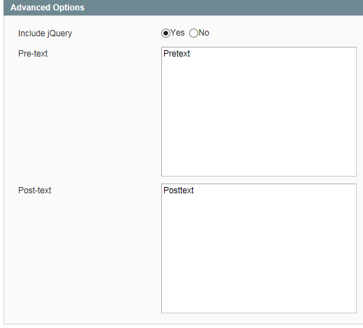The height and width of the screenshot is (328, 363).
Task: Enable jQuery inclusion with Yes option
Action: click(165, 33)
